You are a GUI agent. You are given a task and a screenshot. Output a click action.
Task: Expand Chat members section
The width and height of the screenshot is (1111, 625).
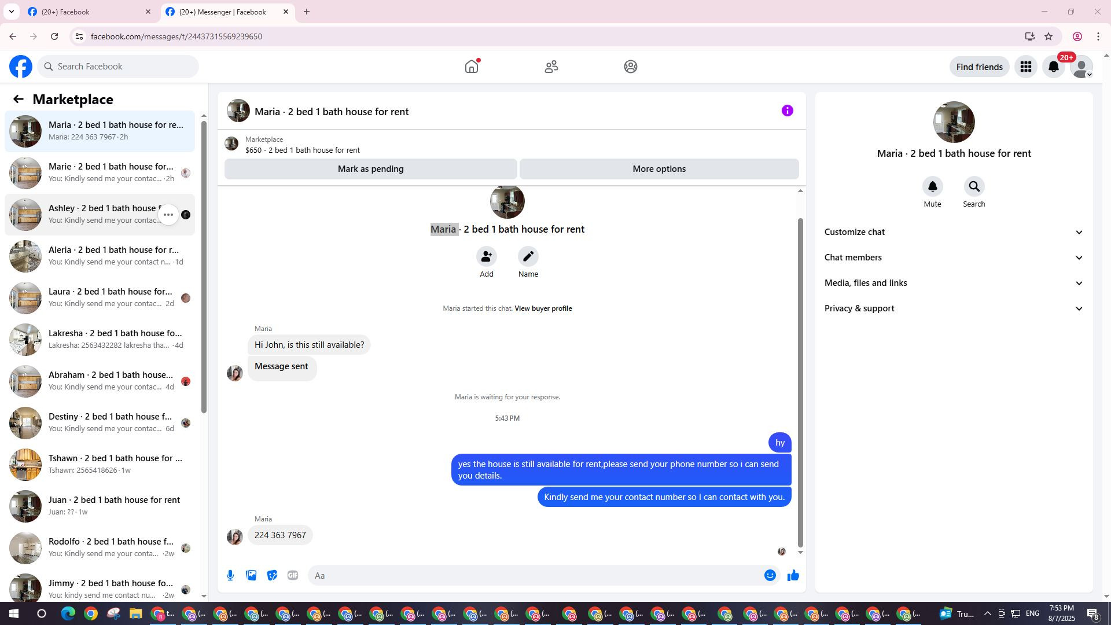pos(954,258)
